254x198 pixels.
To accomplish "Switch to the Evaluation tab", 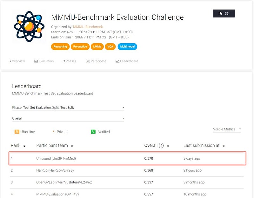I will tap(44, 61).
